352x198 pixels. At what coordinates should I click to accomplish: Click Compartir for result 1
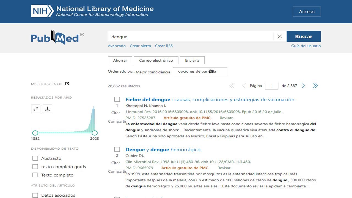pos(117,121)
